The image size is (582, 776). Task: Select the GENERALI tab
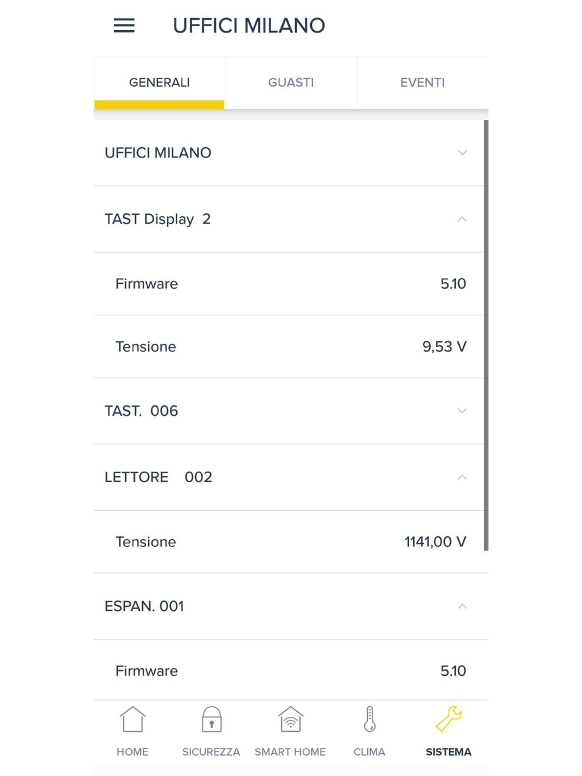pos(159,83)
